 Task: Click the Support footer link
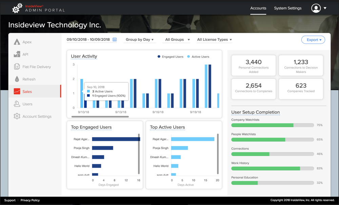pyautogui.click(x=10, y=200)
